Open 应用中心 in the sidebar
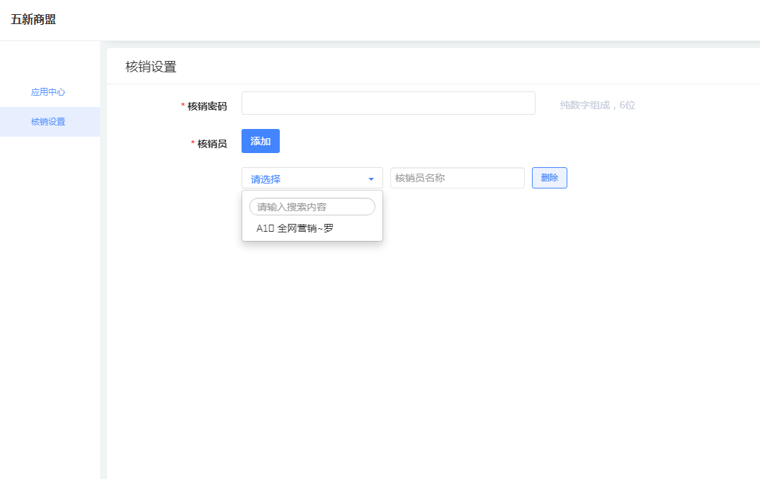The image size is (760, 479). coord(48,92)
